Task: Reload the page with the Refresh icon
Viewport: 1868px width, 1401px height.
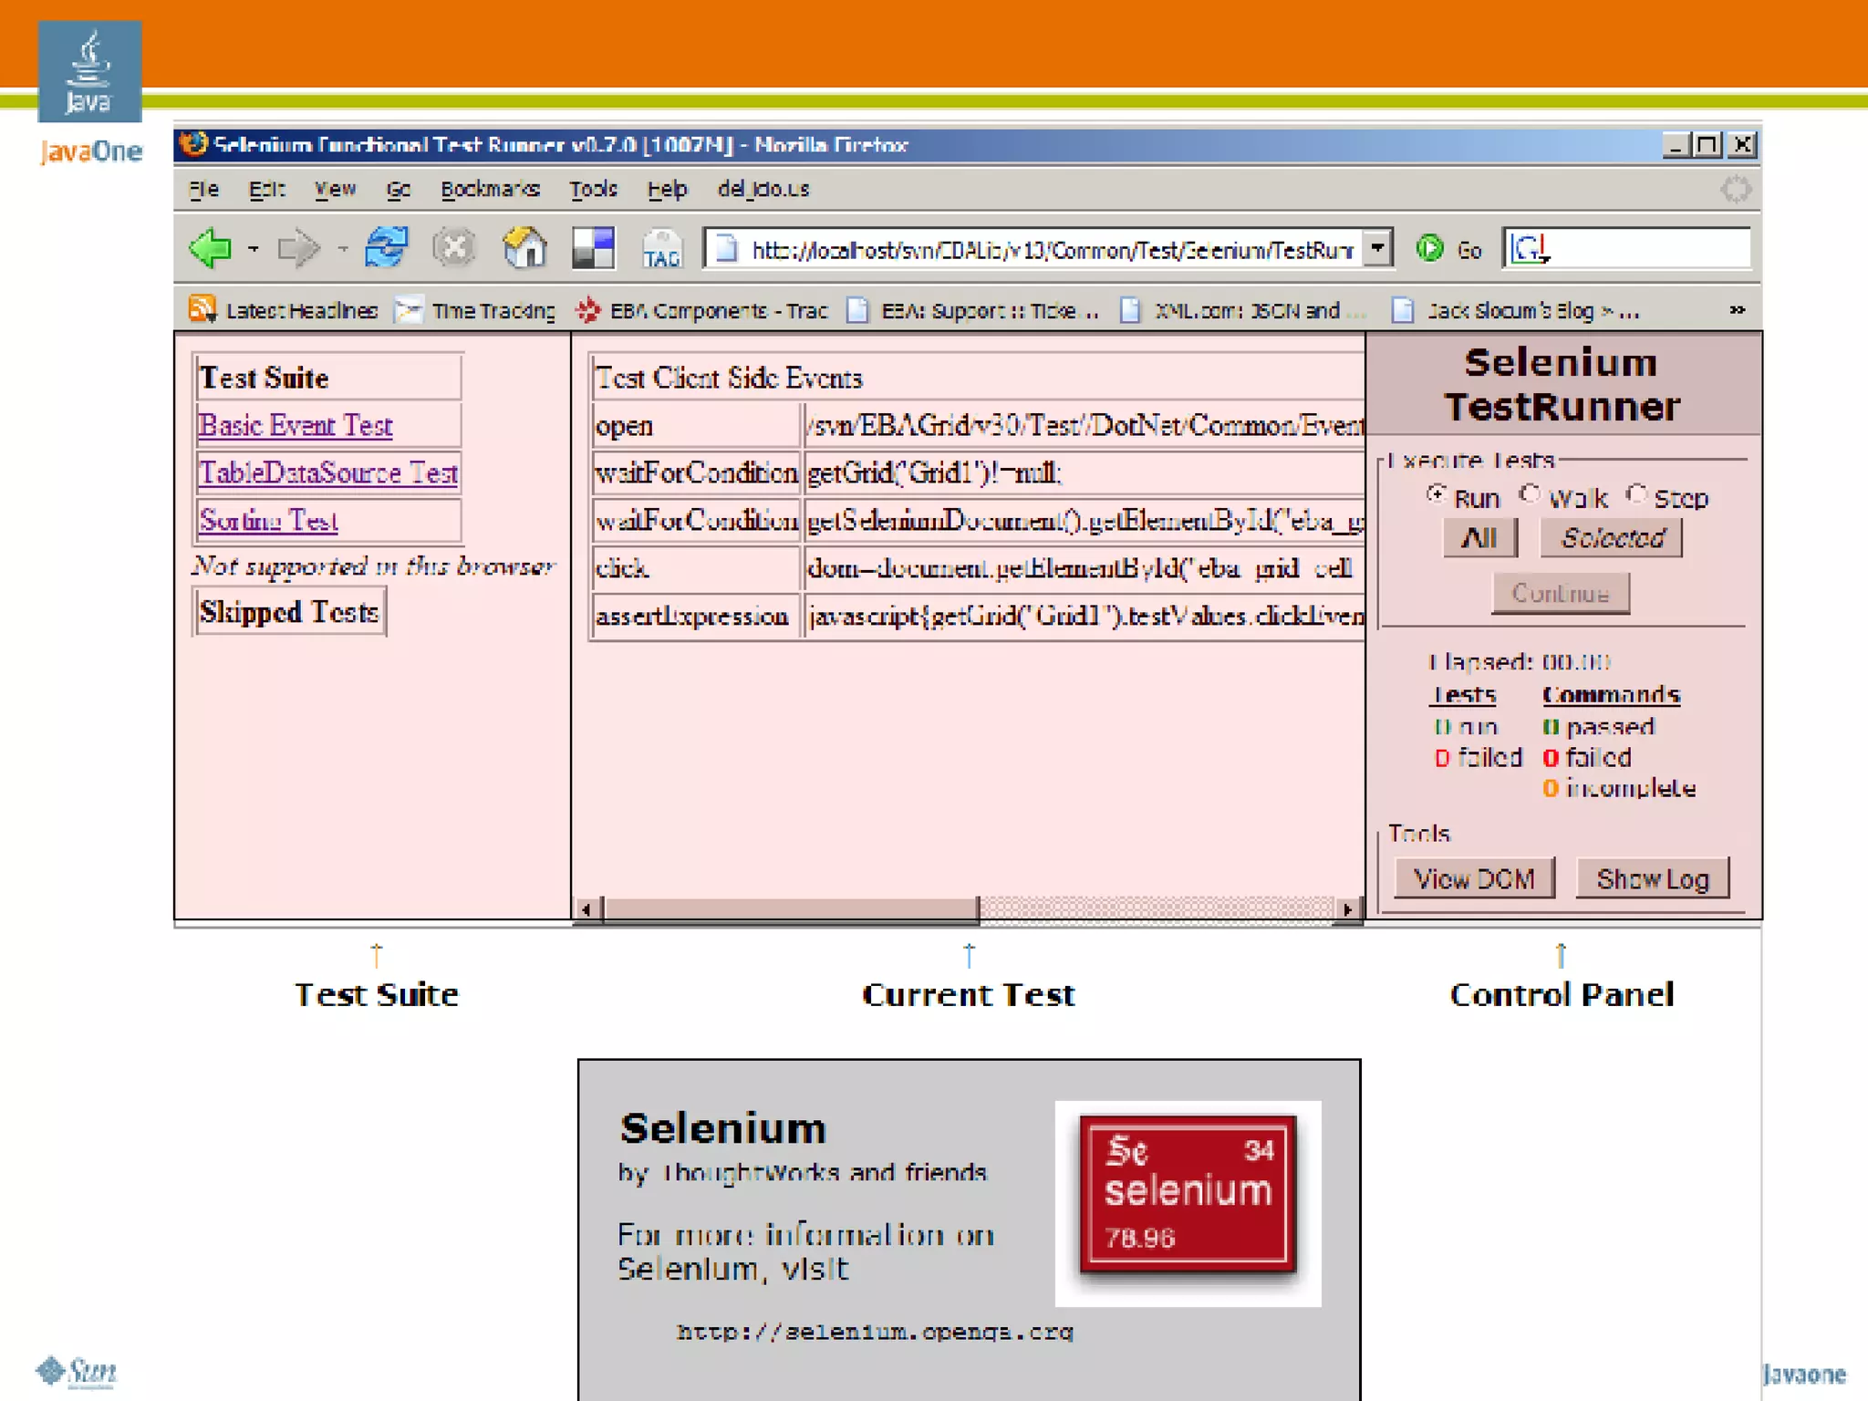Action: coord(387,247)
